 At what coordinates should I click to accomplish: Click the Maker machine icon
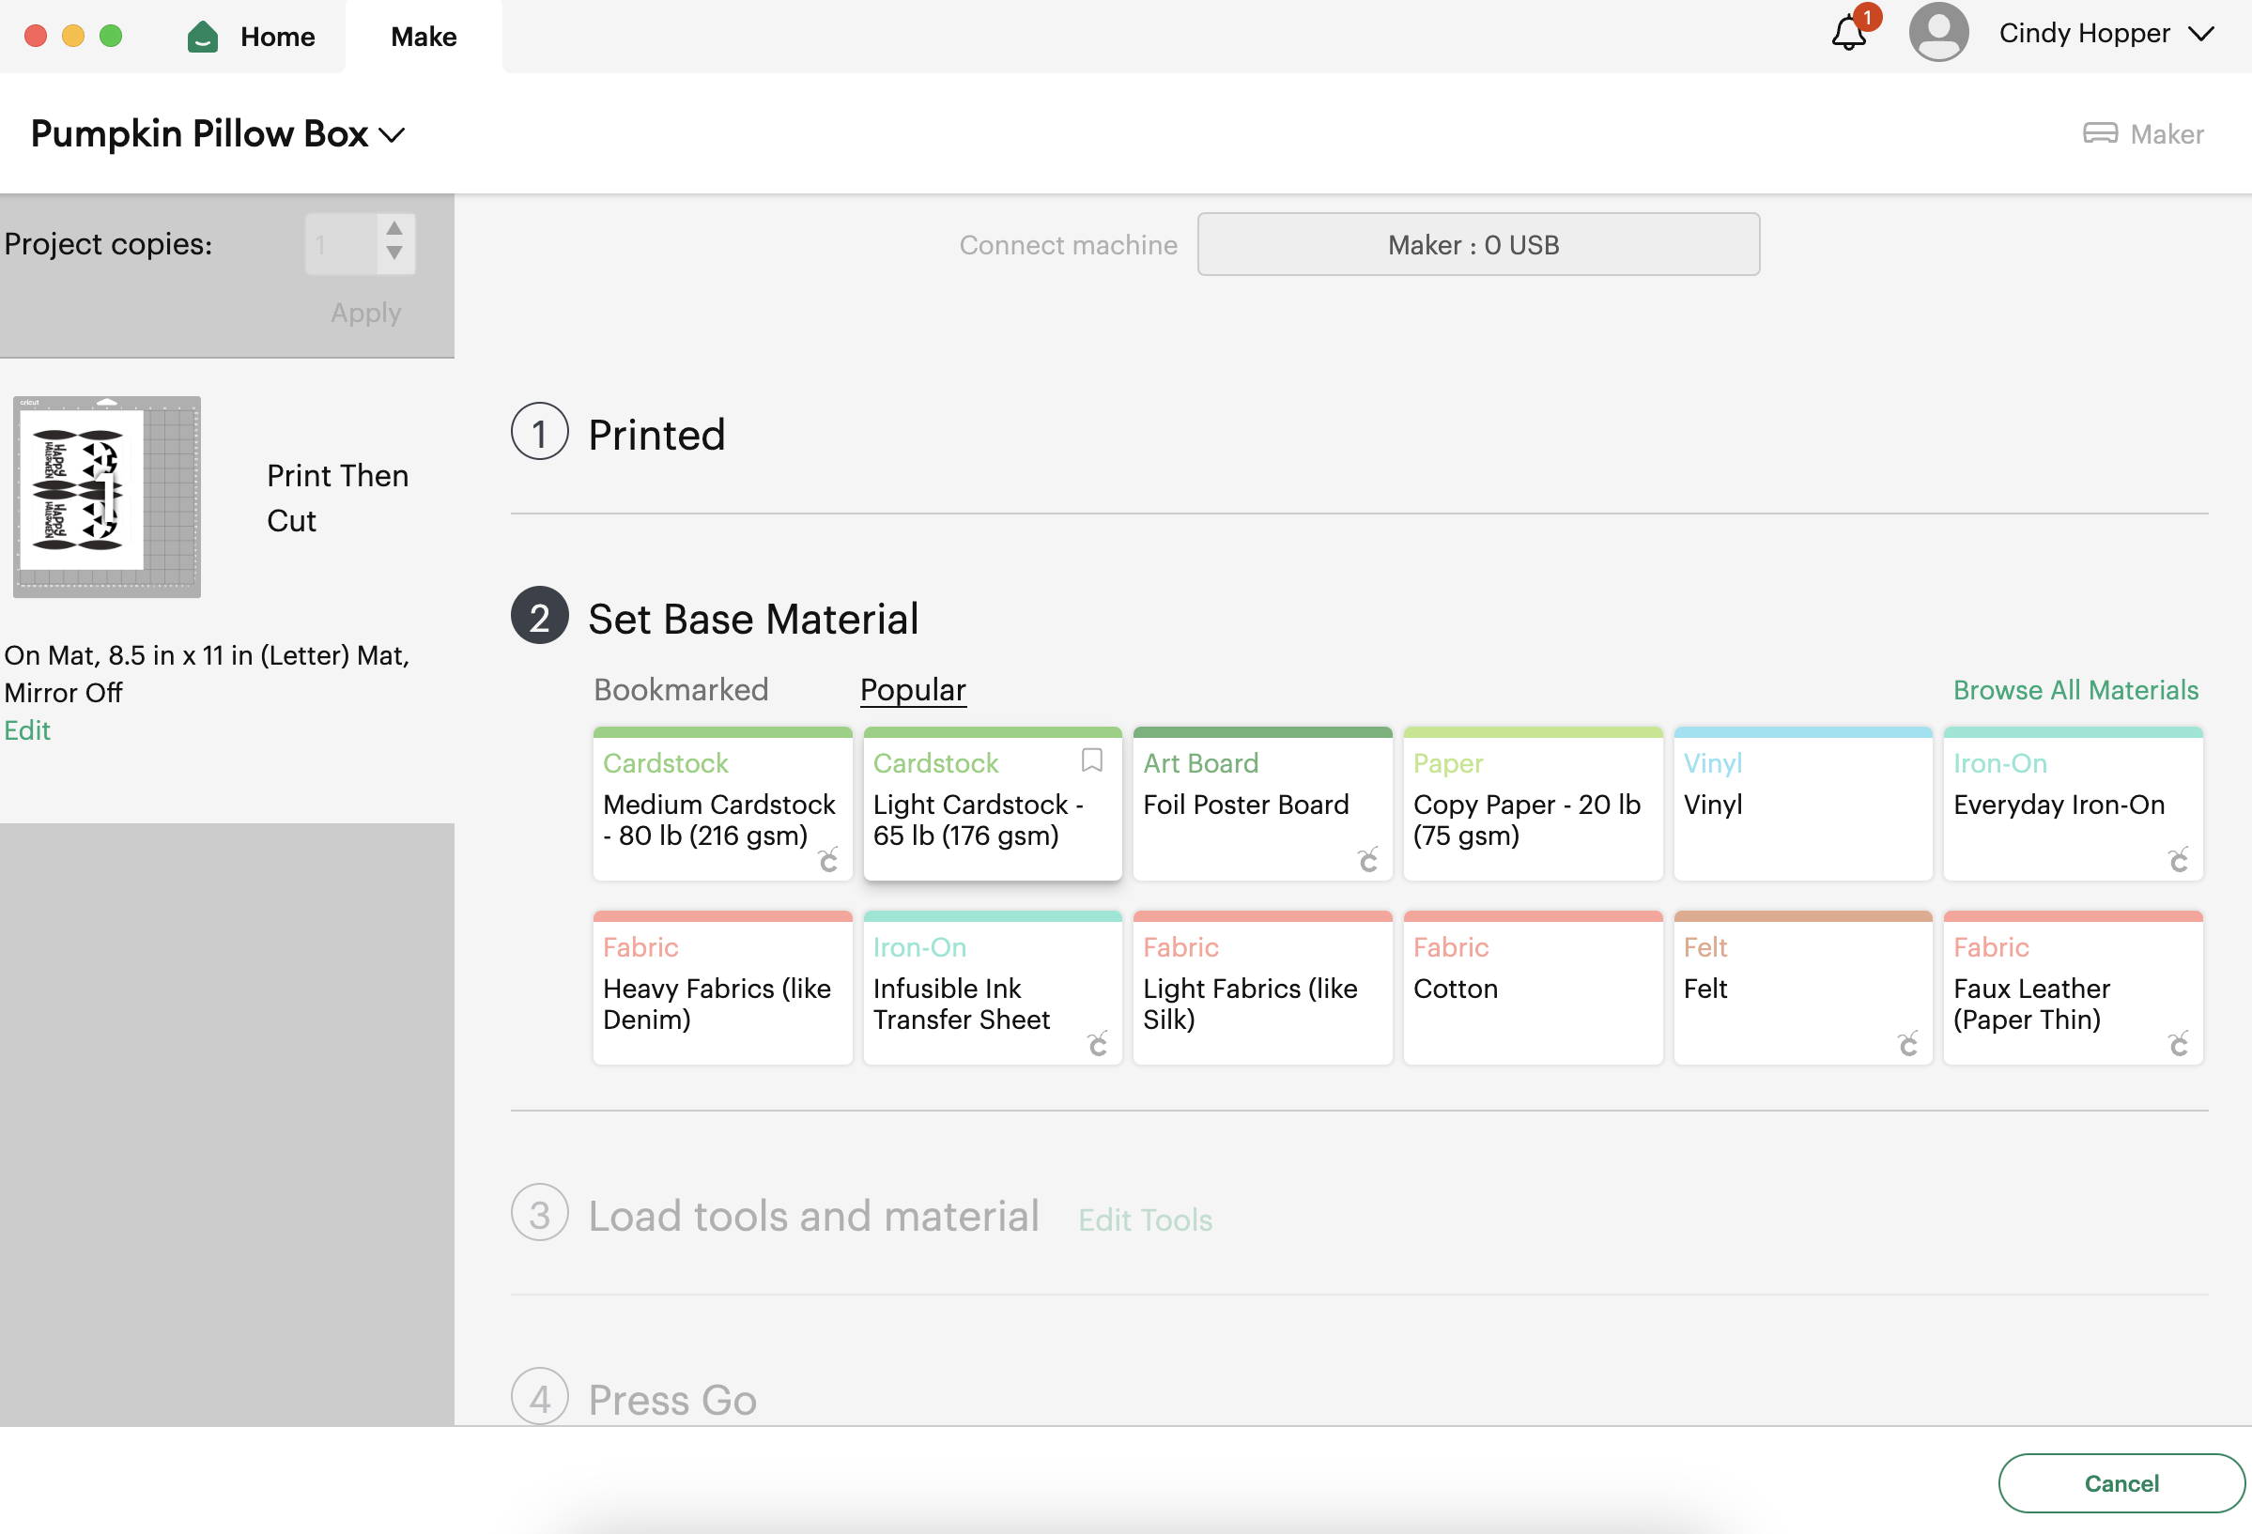click(x=2100, y=133)
